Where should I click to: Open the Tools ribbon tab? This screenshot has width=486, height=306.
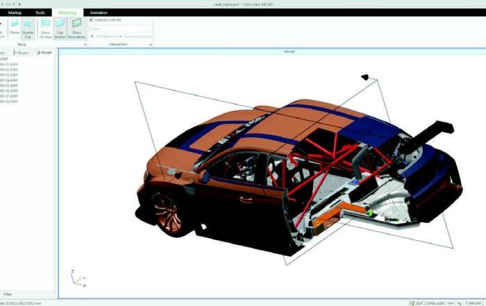tap(40, 12)
